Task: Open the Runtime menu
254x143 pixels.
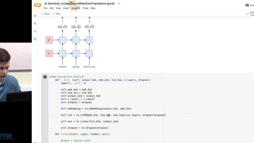Action: 76,8
